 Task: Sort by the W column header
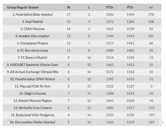(68, 7)
